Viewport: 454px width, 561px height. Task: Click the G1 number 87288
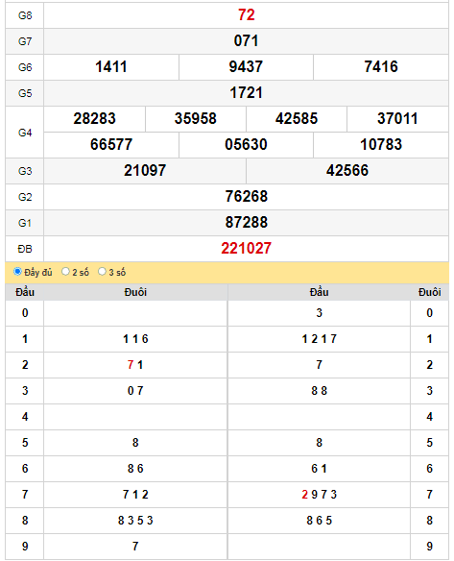pos(246,223)
